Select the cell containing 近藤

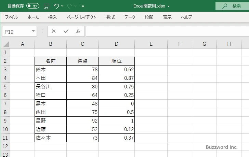[x=51, y=129]
